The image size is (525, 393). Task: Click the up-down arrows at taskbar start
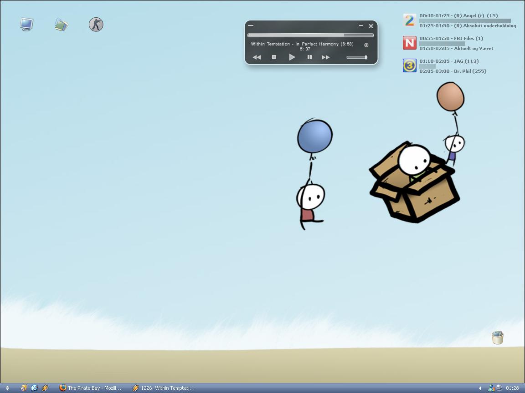pyautogui.click(x=7, y=388)
